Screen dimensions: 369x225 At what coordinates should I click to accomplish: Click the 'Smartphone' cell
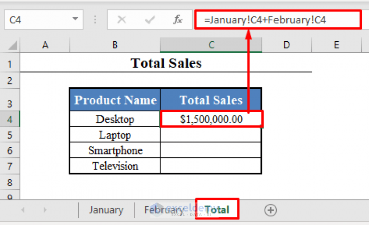[115, 150]
